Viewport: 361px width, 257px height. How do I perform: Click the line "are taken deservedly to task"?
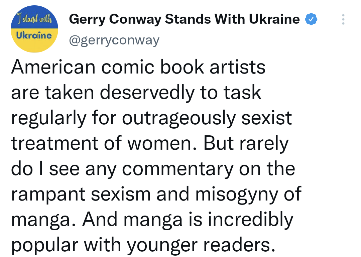(136, 92)
